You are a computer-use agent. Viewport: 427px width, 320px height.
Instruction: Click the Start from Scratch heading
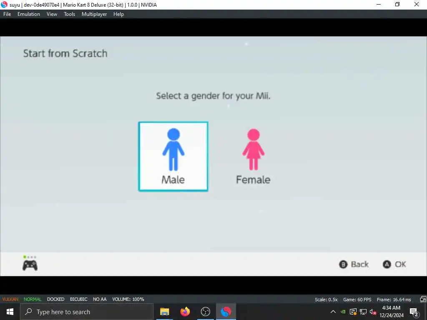65,53
